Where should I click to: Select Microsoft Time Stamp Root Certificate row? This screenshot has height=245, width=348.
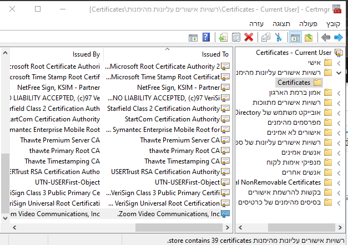(x=120, y=77)
